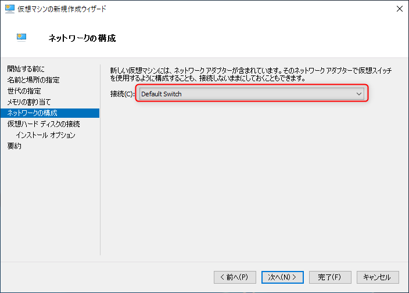This screenshot has height=293, width=409.
Task: Click the 接続(C): label
Action: point(123,94)
